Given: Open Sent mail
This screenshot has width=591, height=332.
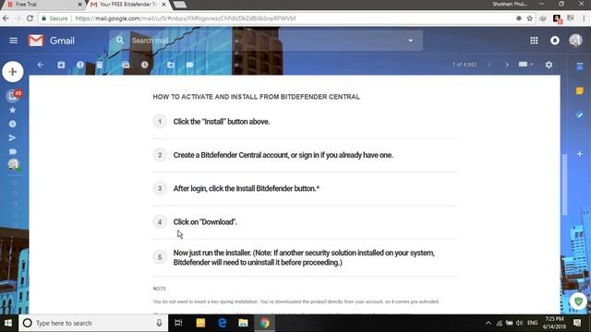Looking at the screenshot, I should point(12,137).
